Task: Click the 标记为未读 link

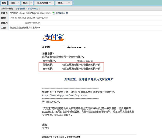Action: (x=33, y=9)
